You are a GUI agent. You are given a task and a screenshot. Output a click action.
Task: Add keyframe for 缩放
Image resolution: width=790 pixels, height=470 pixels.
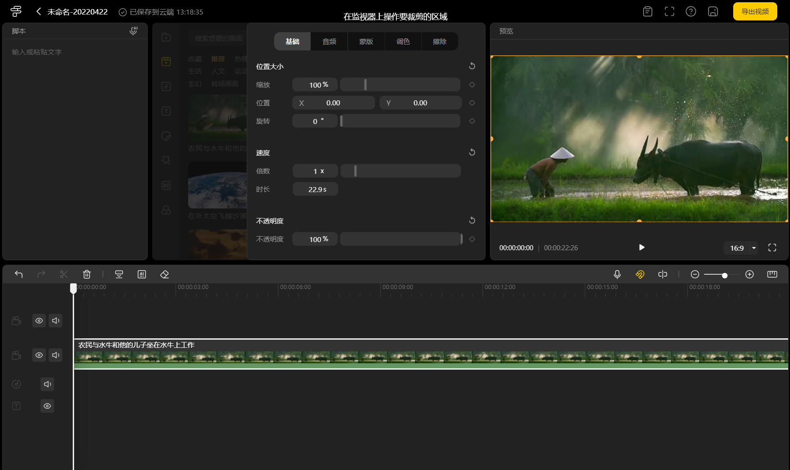(472, 85)
